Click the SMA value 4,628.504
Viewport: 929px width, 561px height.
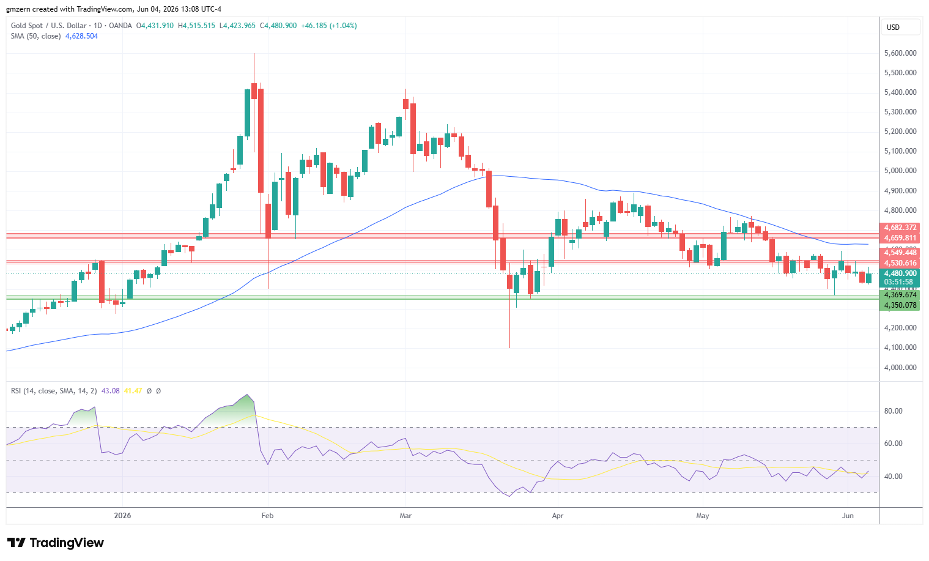81,36
